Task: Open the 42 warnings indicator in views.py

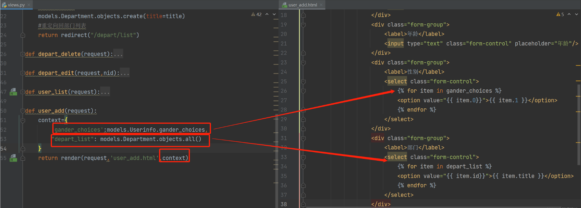Action: [256, 14]
